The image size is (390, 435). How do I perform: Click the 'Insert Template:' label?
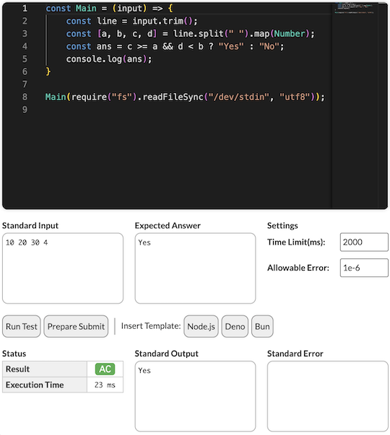tap(151, 326)
